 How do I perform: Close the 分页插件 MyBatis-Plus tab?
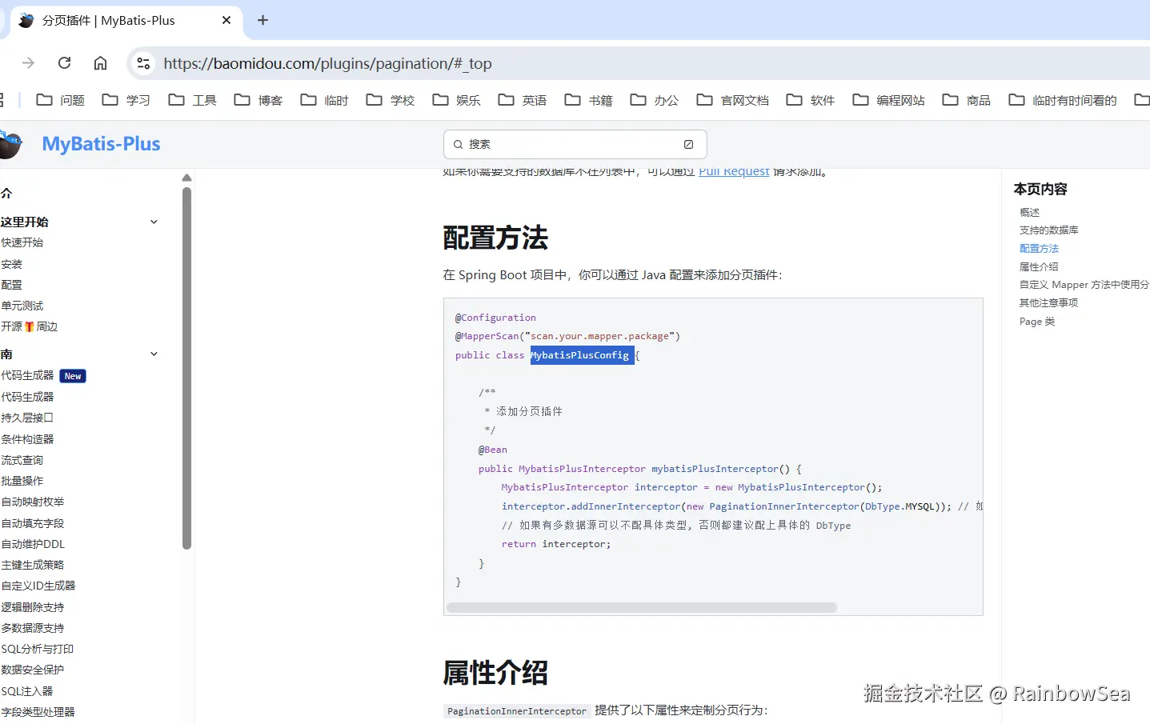pyautogui.click(x=226, y=20)
